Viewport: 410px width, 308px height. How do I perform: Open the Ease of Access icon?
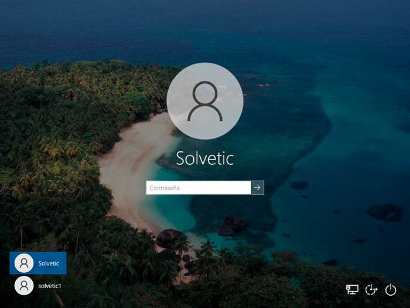click(x=371, y=290)
